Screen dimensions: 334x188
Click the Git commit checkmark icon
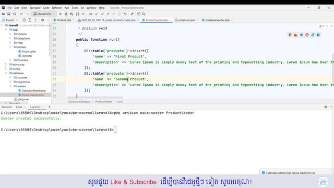102,14
